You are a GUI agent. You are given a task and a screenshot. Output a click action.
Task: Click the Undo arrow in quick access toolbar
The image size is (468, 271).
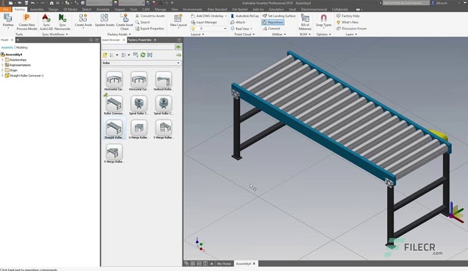click(x=33, y=3)
